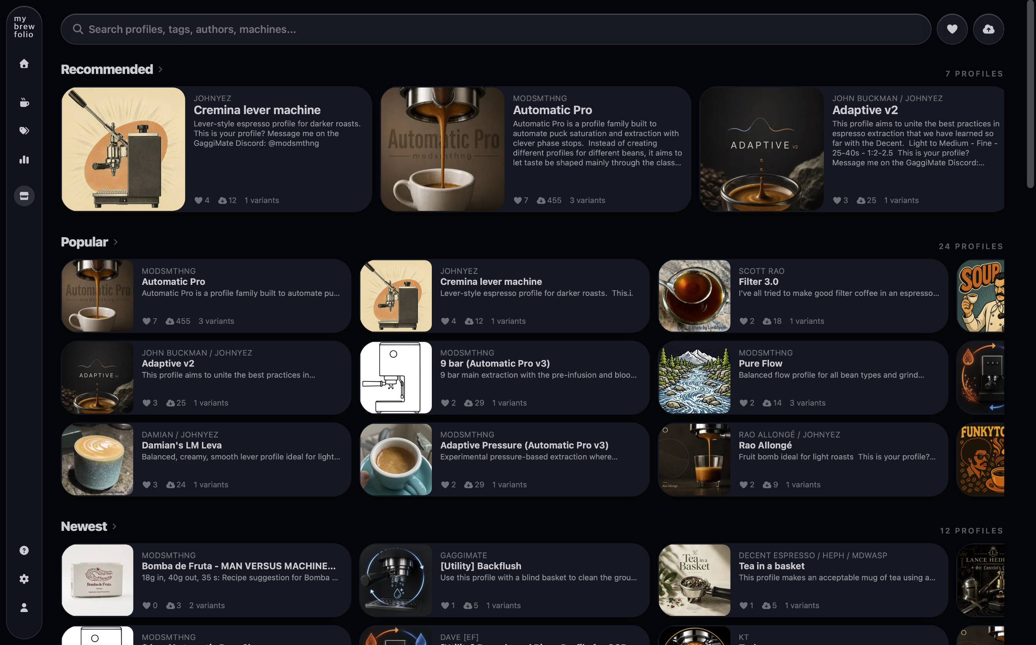This screenshot has height=645, width=1036.
Task: Focus the search profiles input field
Action: coord(496,29)
